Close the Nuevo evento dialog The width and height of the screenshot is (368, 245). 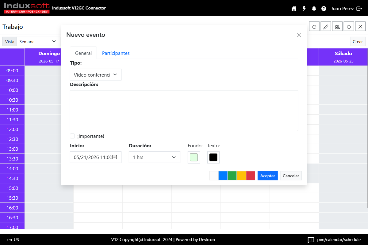[299, 35]
